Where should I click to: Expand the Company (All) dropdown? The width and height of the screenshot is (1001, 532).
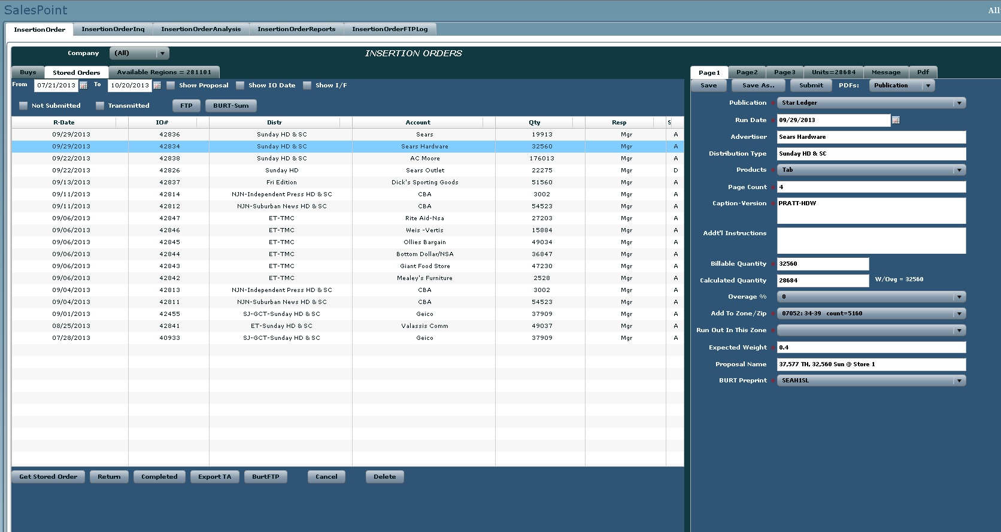coord(139,53)
